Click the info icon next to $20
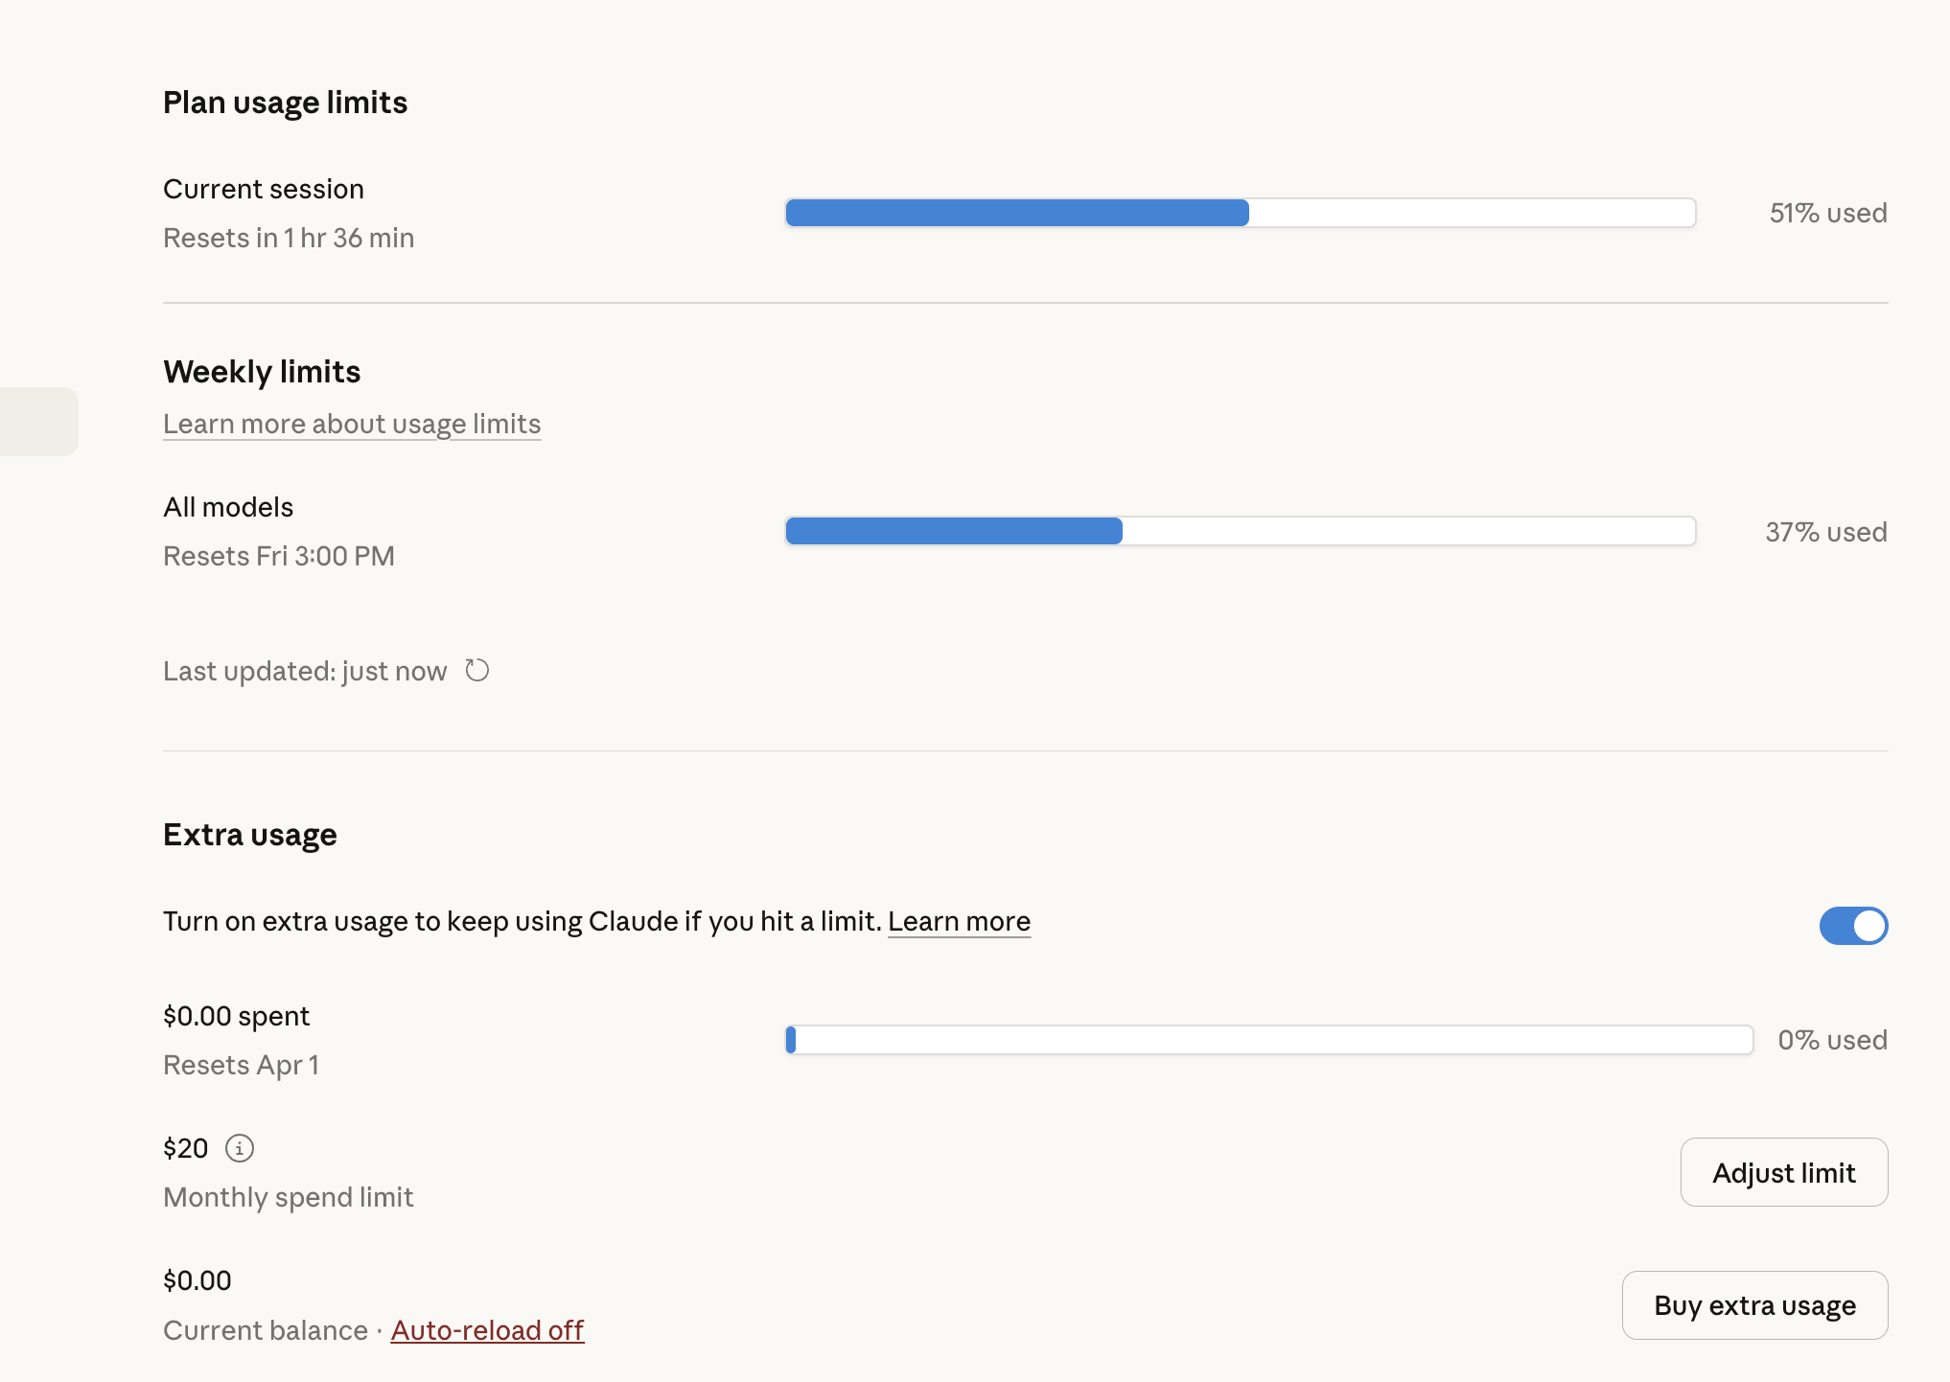Viewport: 1950px width, 1382px height. tap(240, 1147)
